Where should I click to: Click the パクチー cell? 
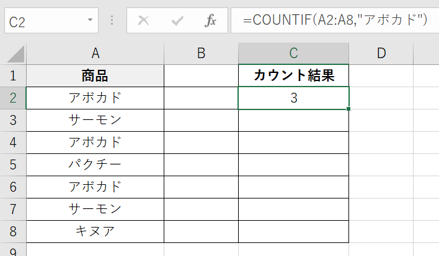click(x=95, y=165)
